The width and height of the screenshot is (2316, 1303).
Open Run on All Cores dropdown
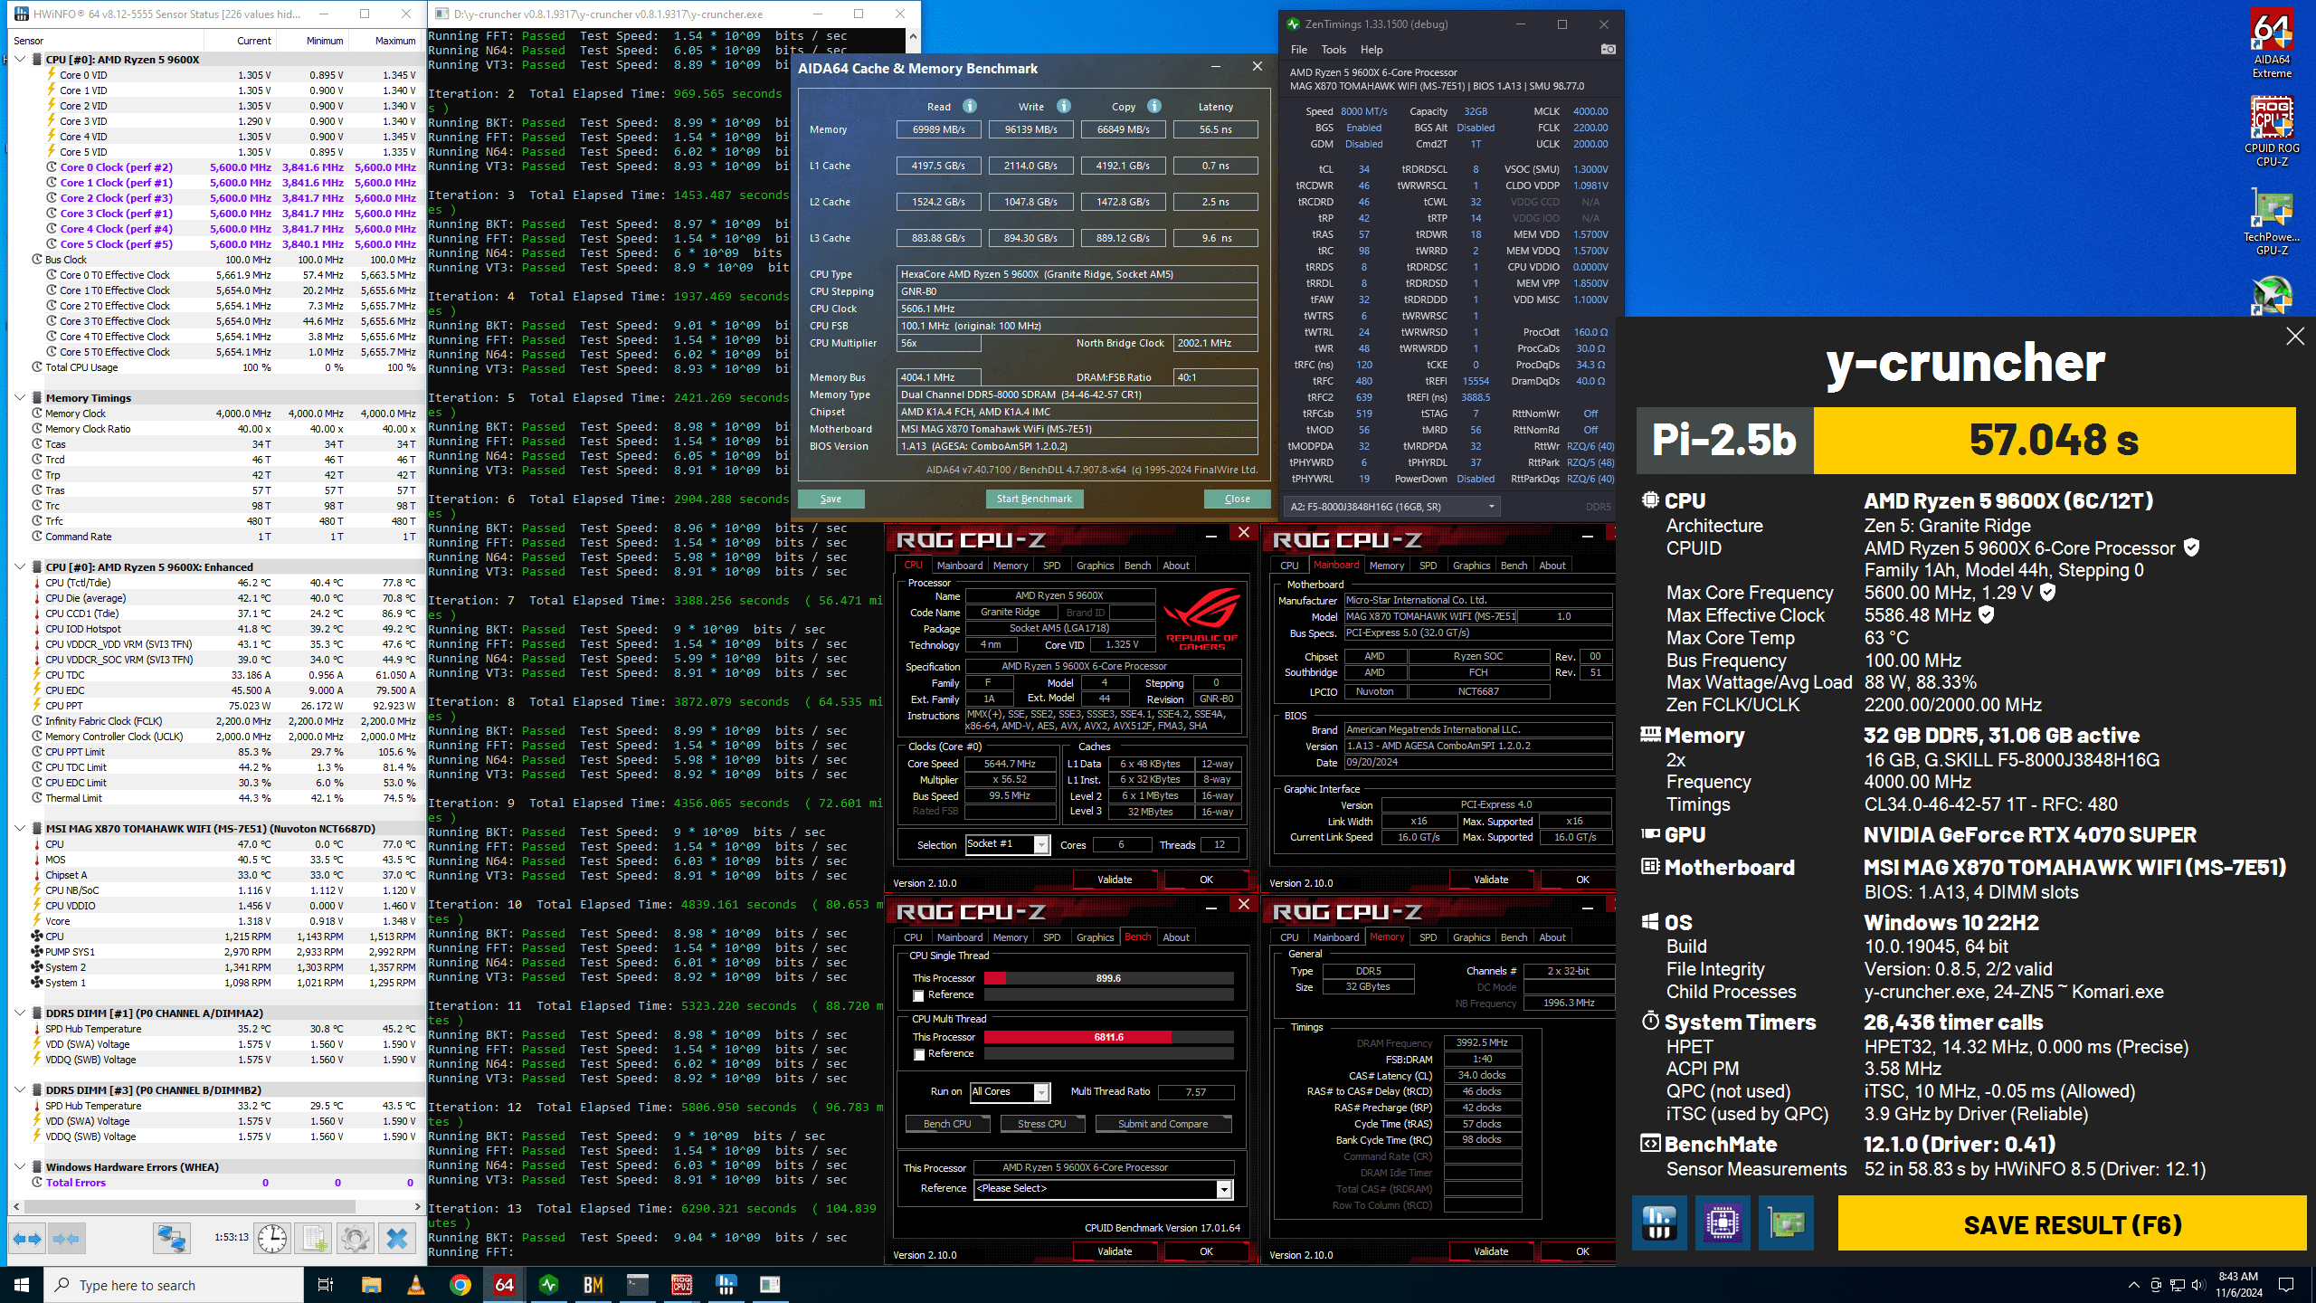(x=1041, y=1092)
